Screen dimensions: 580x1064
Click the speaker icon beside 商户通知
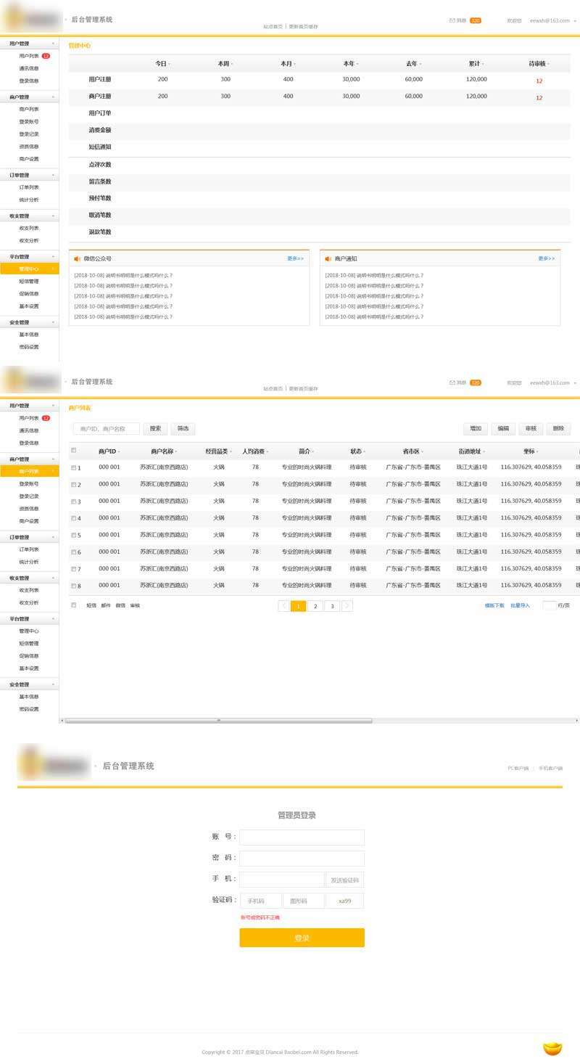click(328, 258)
